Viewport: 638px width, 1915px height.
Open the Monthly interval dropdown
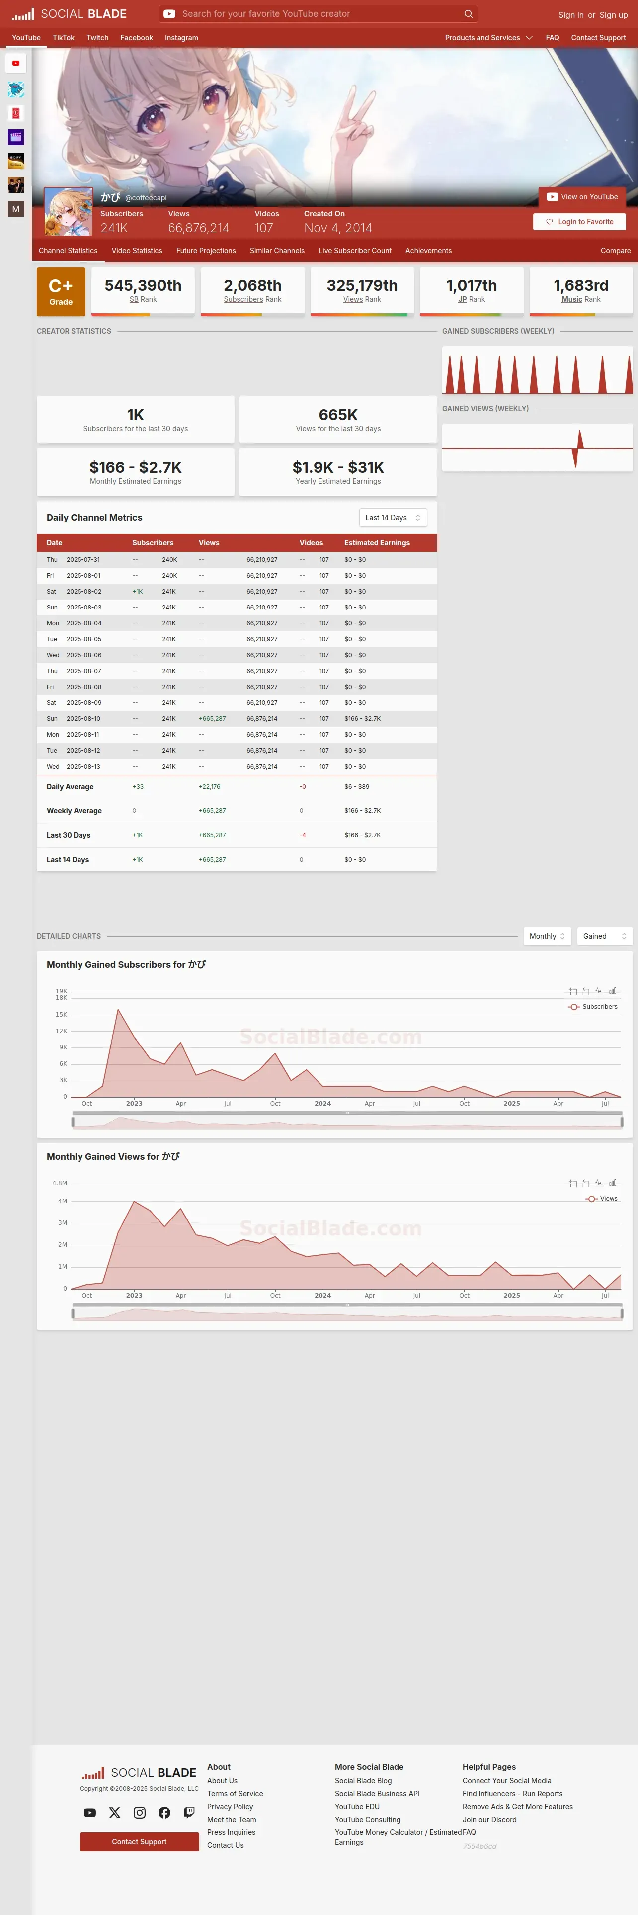[x=548, y=936]
